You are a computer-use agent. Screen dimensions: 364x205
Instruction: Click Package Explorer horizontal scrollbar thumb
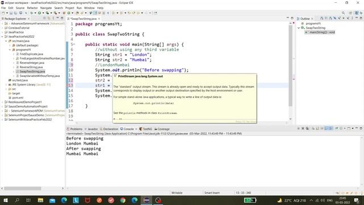[x=23, y=188]
